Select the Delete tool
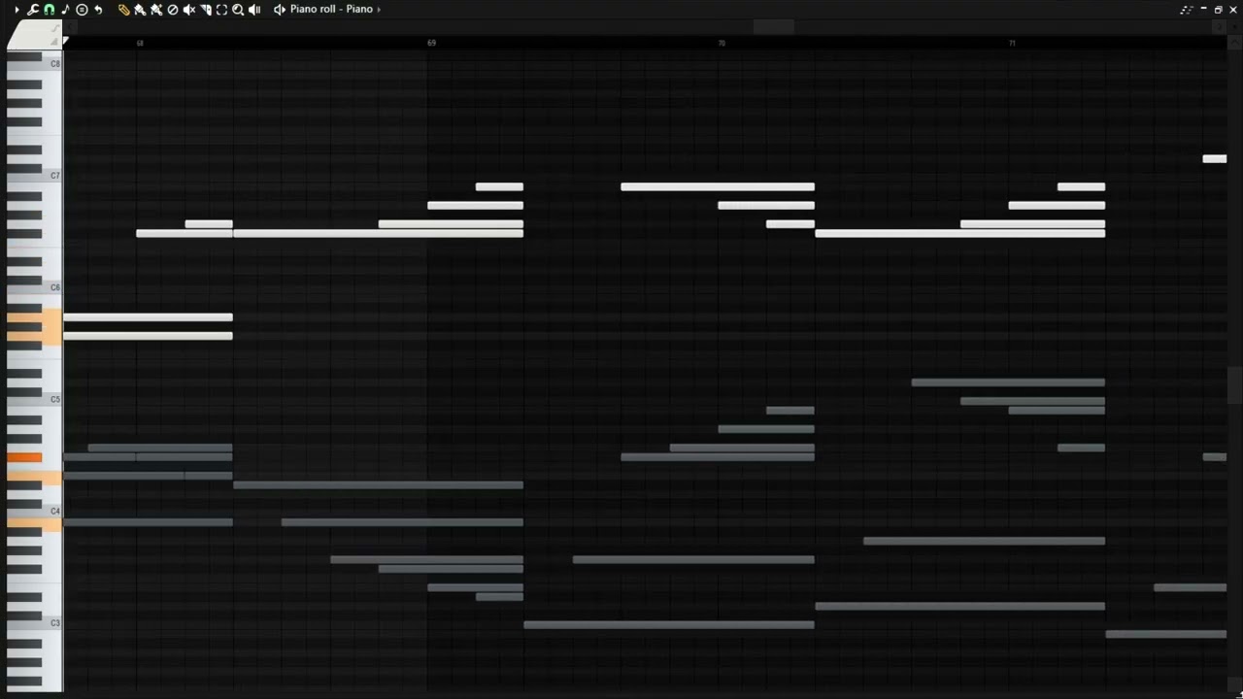 click(x=173, y=10)
